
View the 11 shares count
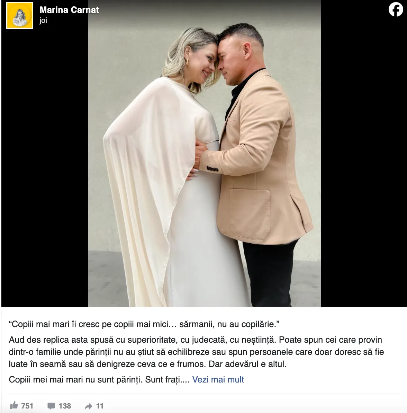coord(100,406)
